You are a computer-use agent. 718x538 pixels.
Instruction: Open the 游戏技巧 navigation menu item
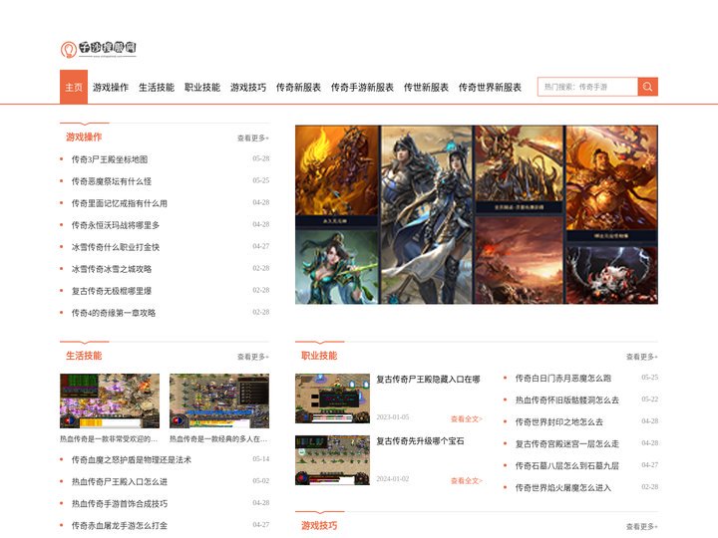pyautogui.click(x=248, y=87)
